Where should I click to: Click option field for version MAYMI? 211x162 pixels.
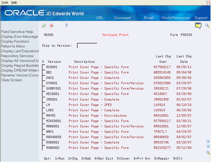[44, 116]
